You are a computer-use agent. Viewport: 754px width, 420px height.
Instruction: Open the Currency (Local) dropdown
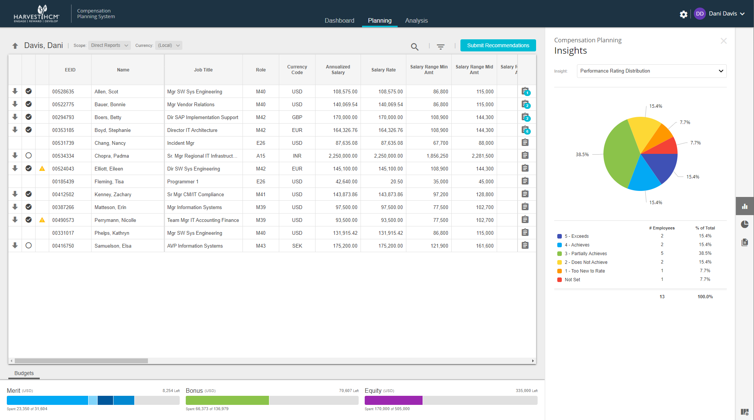(x=169, y=45)
